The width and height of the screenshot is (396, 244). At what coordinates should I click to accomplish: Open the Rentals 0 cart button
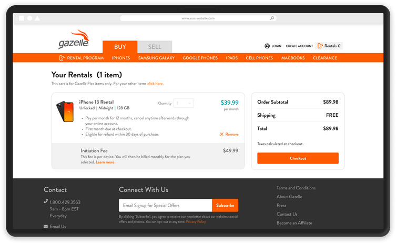pos(329,46)
